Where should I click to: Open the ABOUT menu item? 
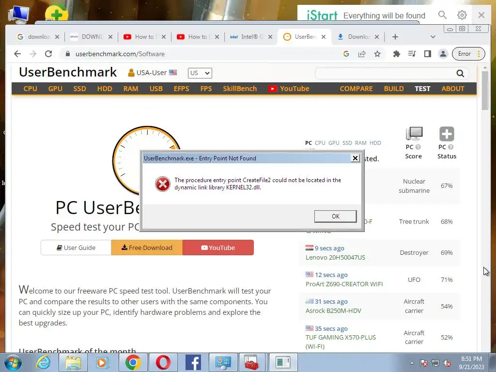click(x=453, y=89)
